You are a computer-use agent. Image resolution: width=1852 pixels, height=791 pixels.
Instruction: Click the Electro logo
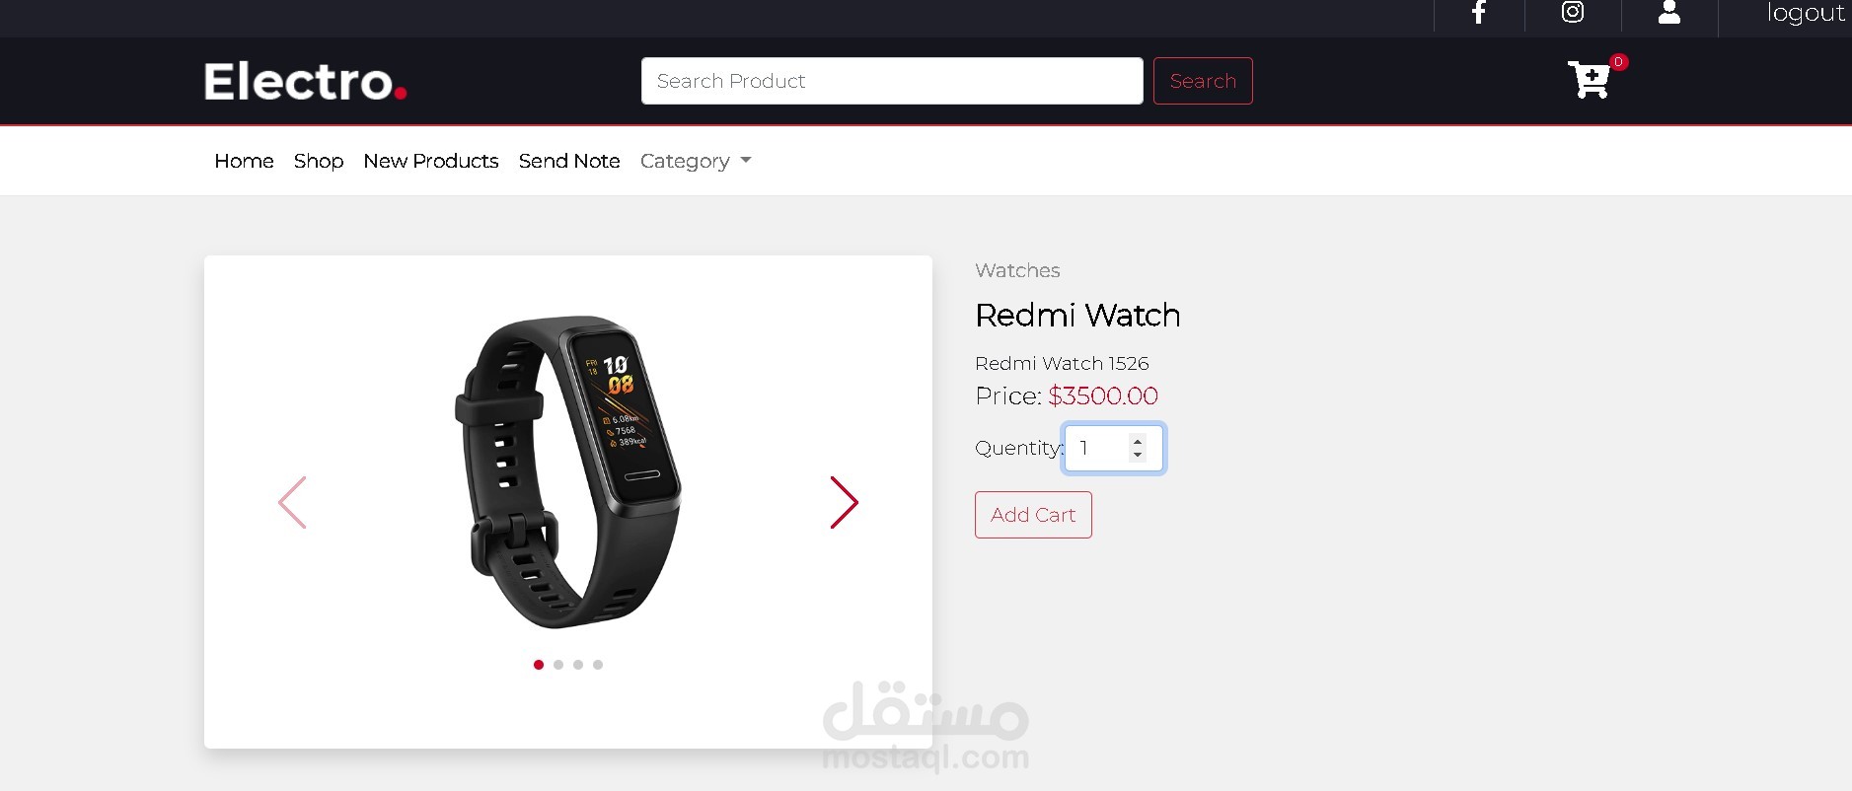(305, 81)
